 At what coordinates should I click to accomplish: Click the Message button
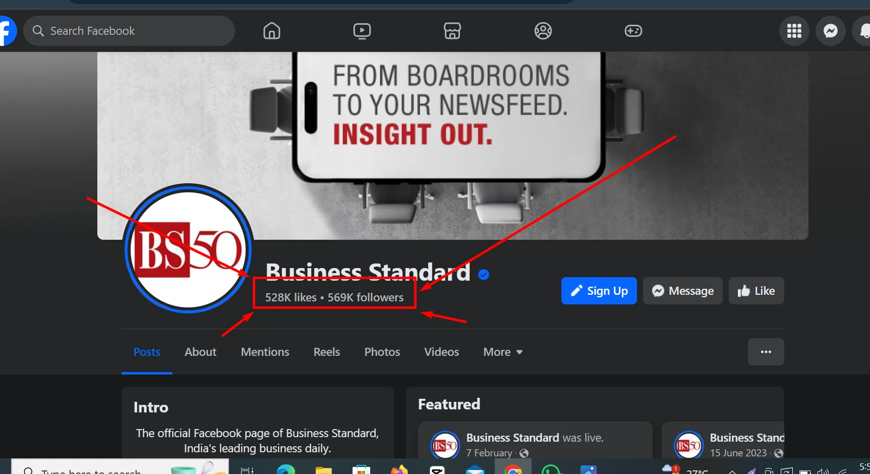click(682, 291)
